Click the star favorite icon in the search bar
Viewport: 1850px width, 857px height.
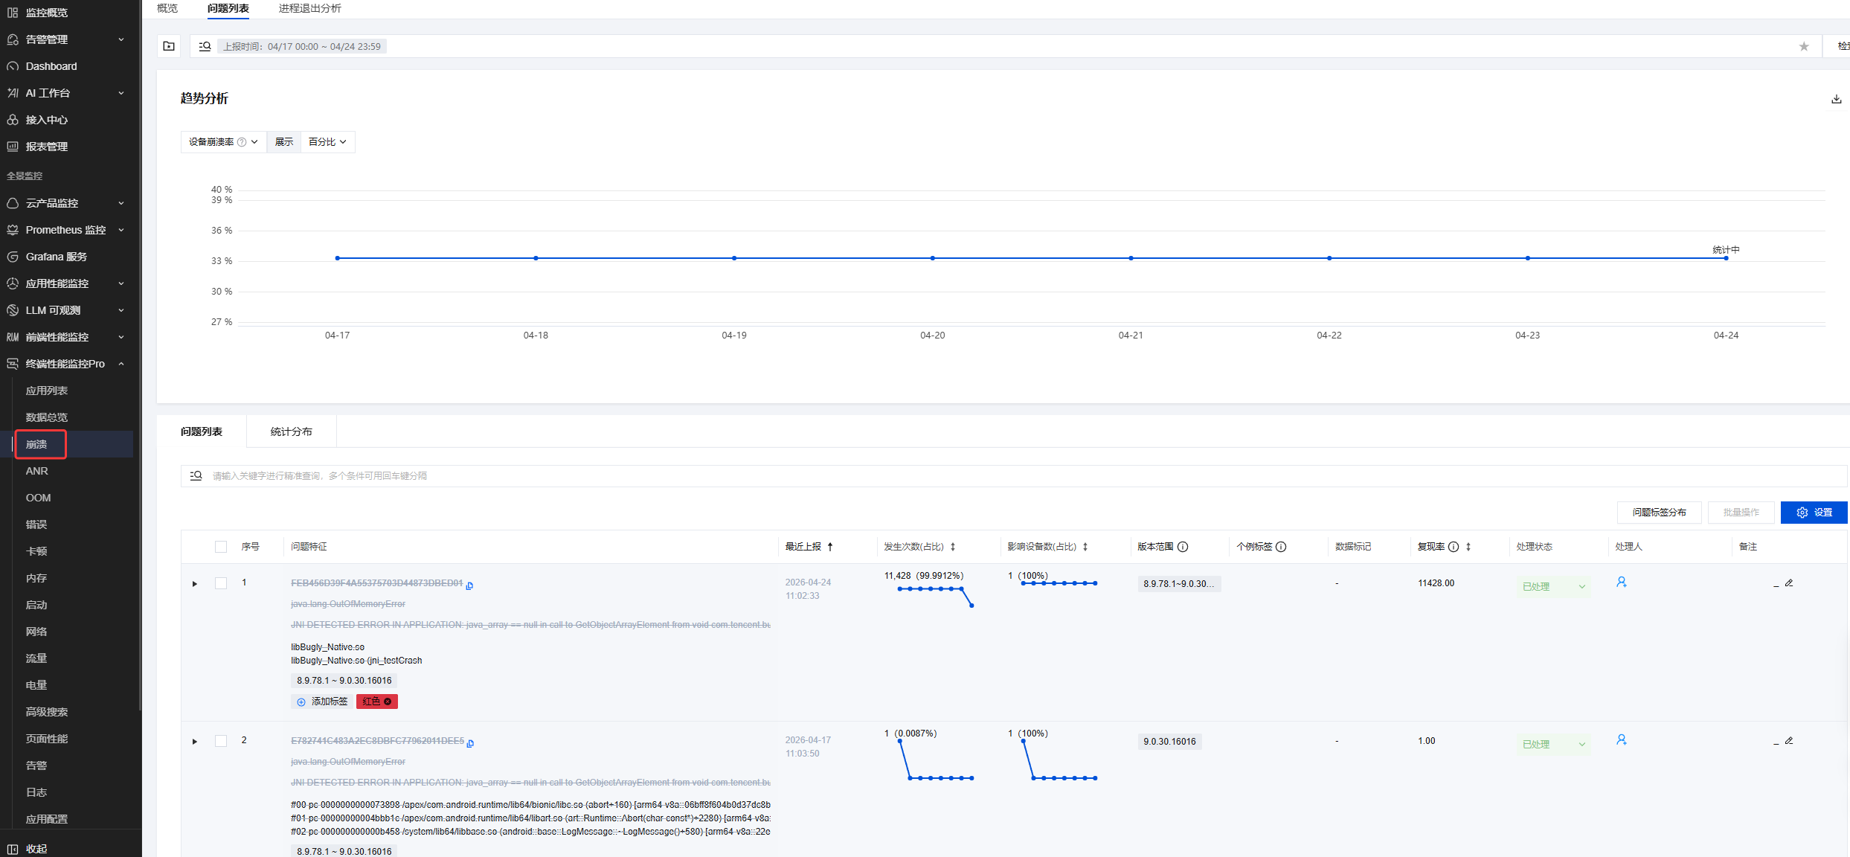click(x=1803, y=46)
